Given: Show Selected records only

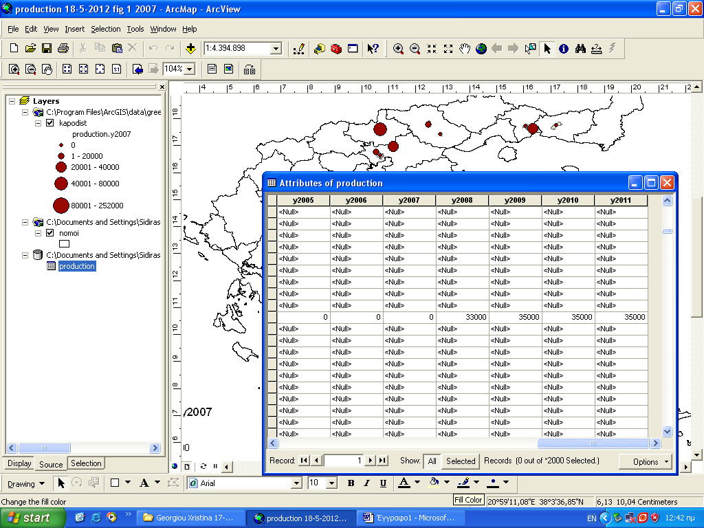Looking at the screenshot, I should pyautogui.click(x=460, y=461).
